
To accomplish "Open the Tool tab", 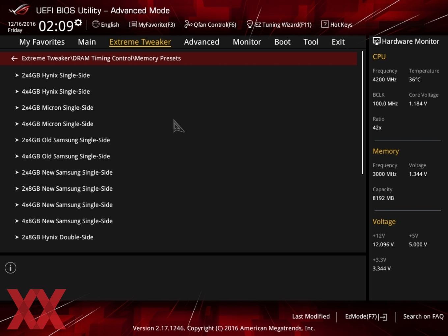I will (311, 42).
